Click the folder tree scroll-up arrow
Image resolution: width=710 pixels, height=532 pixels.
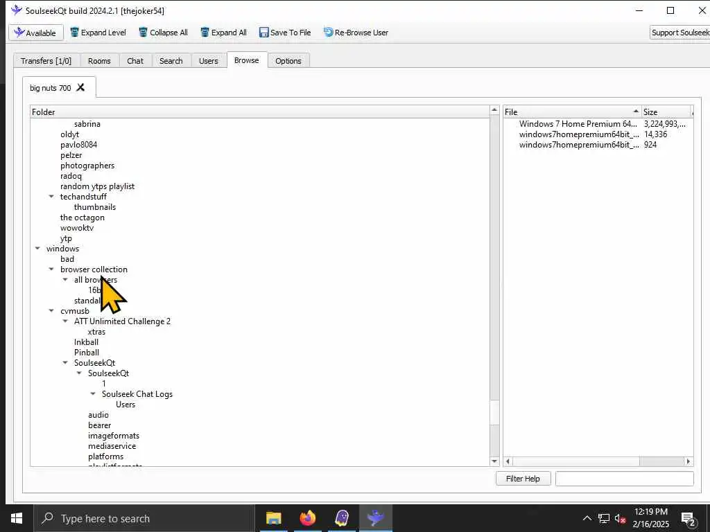pyautogui.click(x=494, y=110)
